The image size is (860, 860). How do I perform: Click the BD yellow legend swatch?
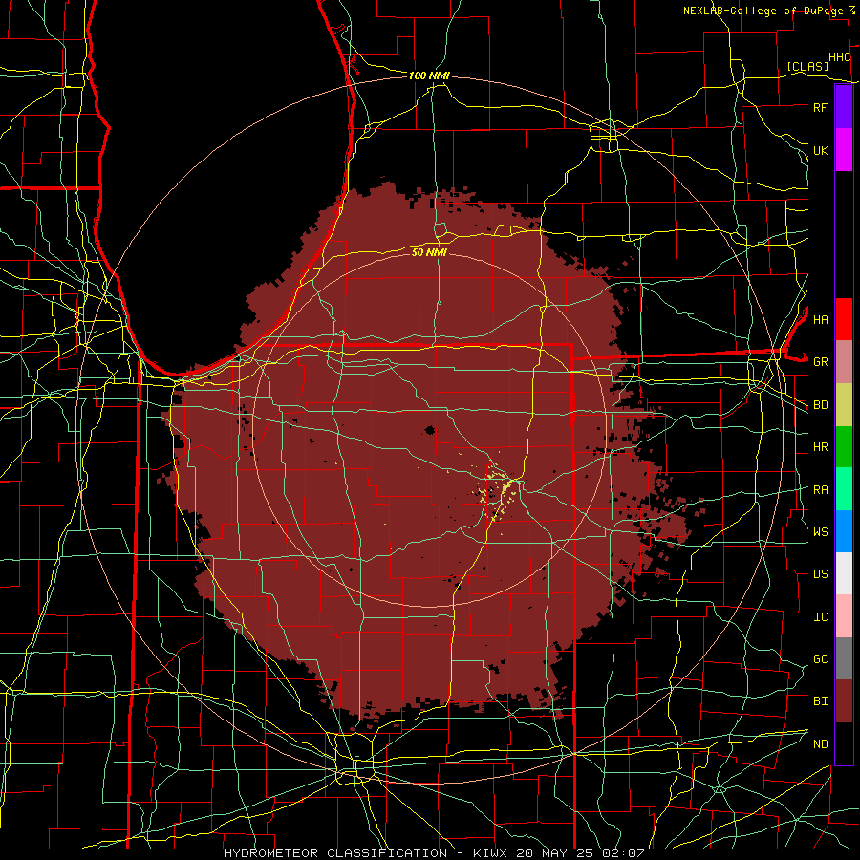pos(844,405)
